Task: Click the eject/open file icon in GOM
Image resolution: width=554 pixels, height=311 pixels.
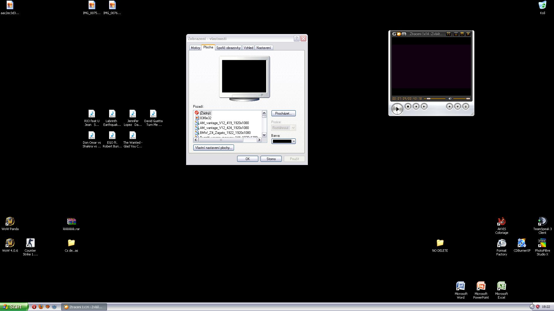Action: click(449, 107)
